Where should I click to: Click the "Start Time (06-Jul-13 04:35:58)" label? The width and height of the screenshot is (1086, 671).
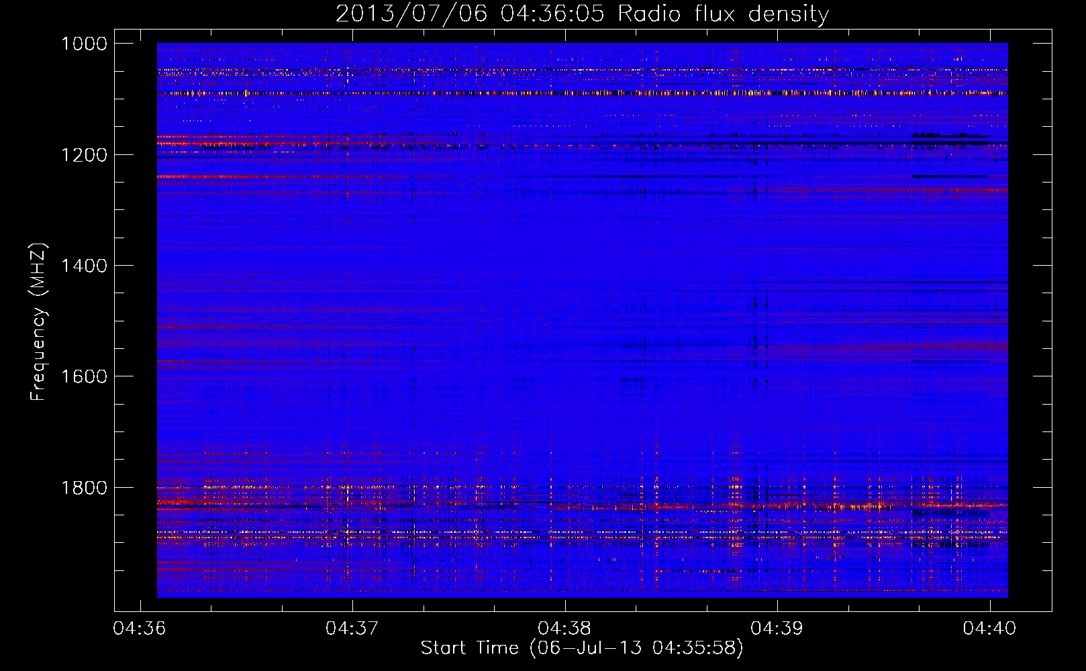pos(582,648)
